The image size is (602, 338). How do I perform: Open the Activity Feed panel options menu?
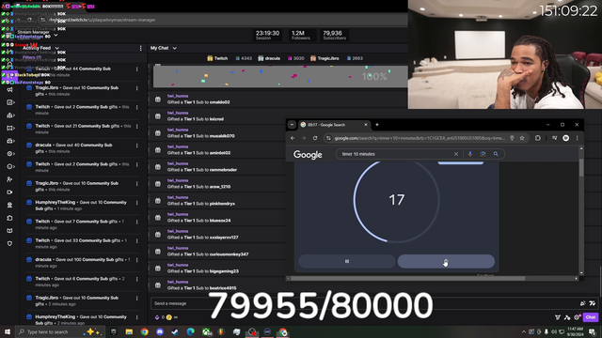click(140, 48)
